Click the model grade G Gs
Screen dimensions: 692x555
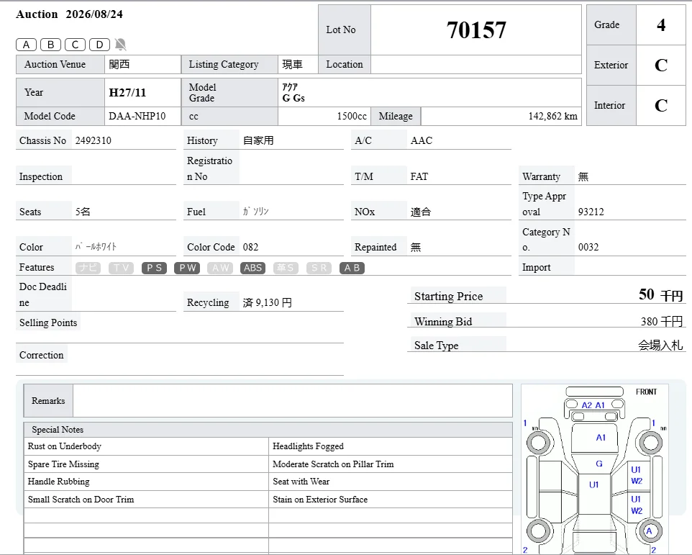tap(293, 98)
